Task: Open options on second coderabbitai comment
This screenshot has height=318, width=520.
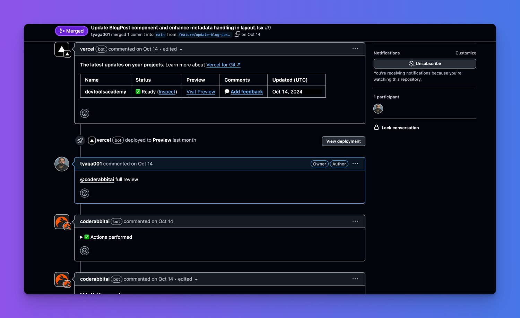Action: click(355, 279)
